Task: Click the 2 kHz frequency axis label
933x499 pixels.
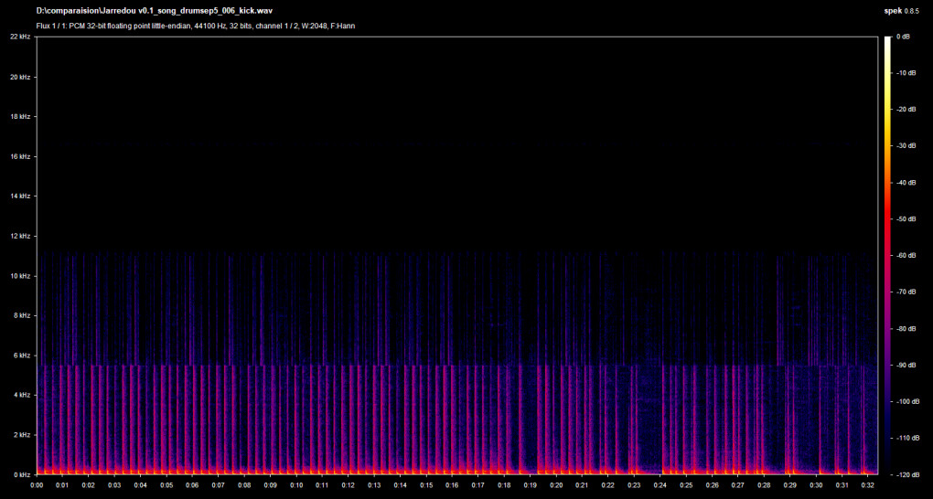Action: coord(23,435)
